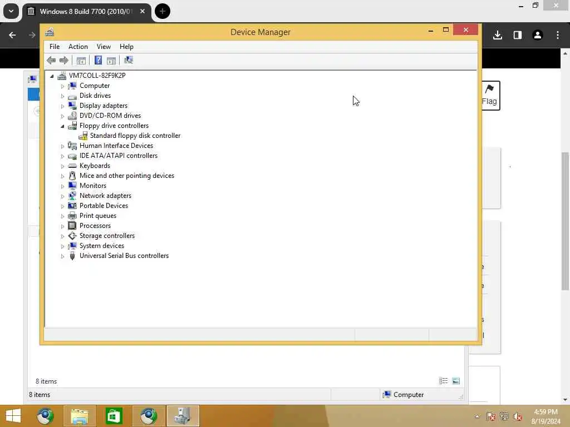Viewport: 570px width, 427px height.
Task: Expand the Monitors category
Action: (x=62, y=186)
